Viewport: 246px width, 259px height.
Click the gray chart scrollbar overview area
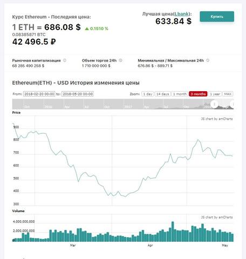123,104
